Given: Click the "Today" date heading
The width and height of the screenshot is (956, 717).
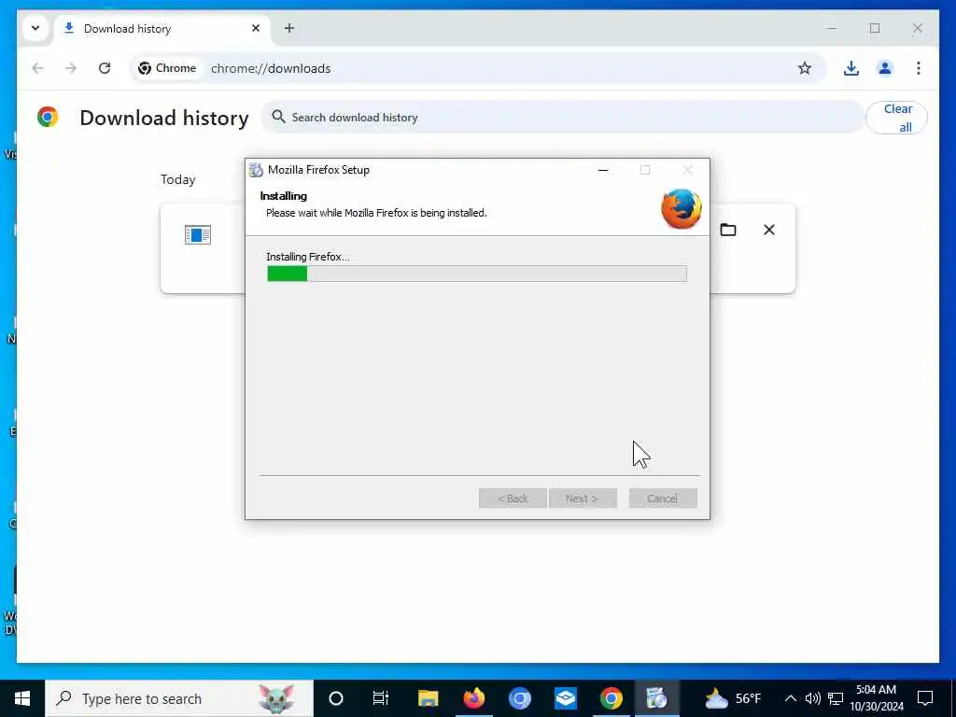Looking at the screenshot, I should [178, 180].
